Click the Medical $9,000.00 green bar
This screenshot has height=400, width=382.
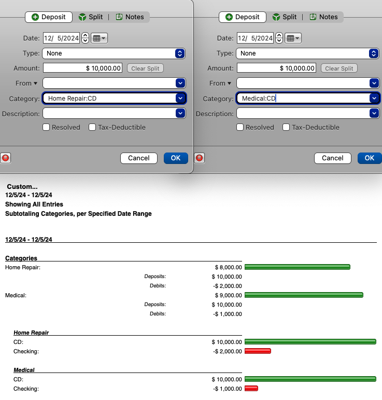pos(304,295)
